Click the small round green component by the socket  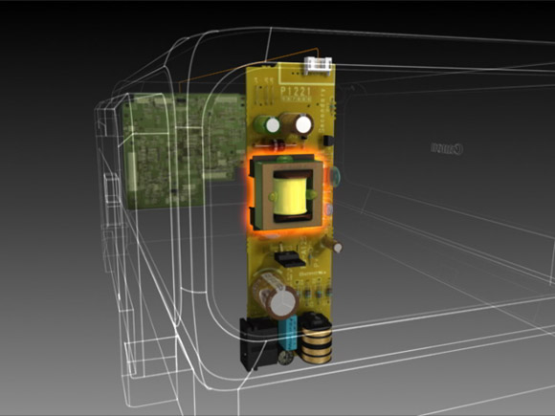(x=286, y=359)
